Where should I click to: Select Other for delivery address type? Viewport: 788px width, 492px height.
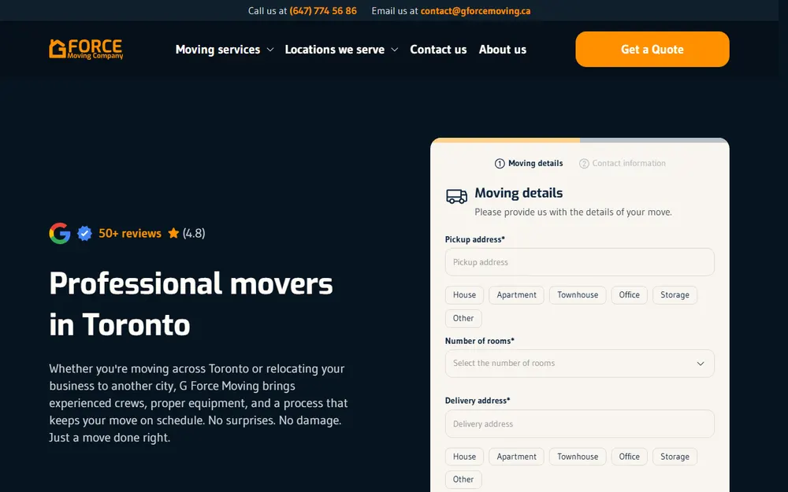pyautogui.click(x=463, y=479)
